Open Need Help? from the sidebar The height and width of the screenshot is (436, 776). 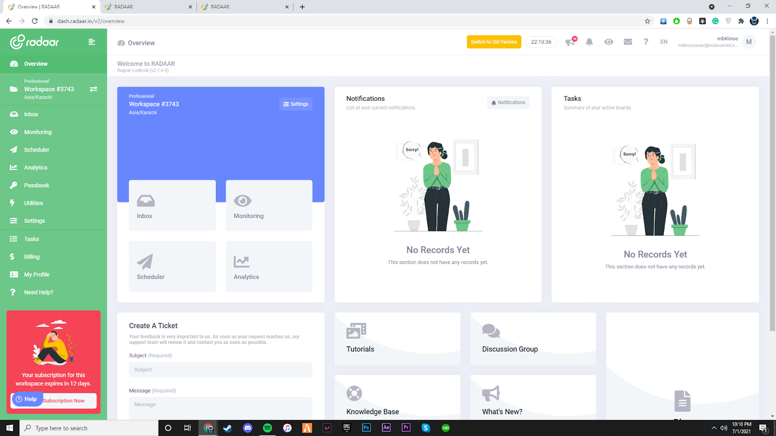(53, 292)
